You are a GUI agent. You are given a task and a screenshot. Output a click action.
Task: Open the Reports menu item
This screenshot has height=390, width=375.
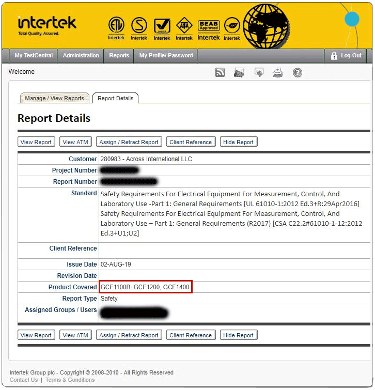click(x=119, y=56)
